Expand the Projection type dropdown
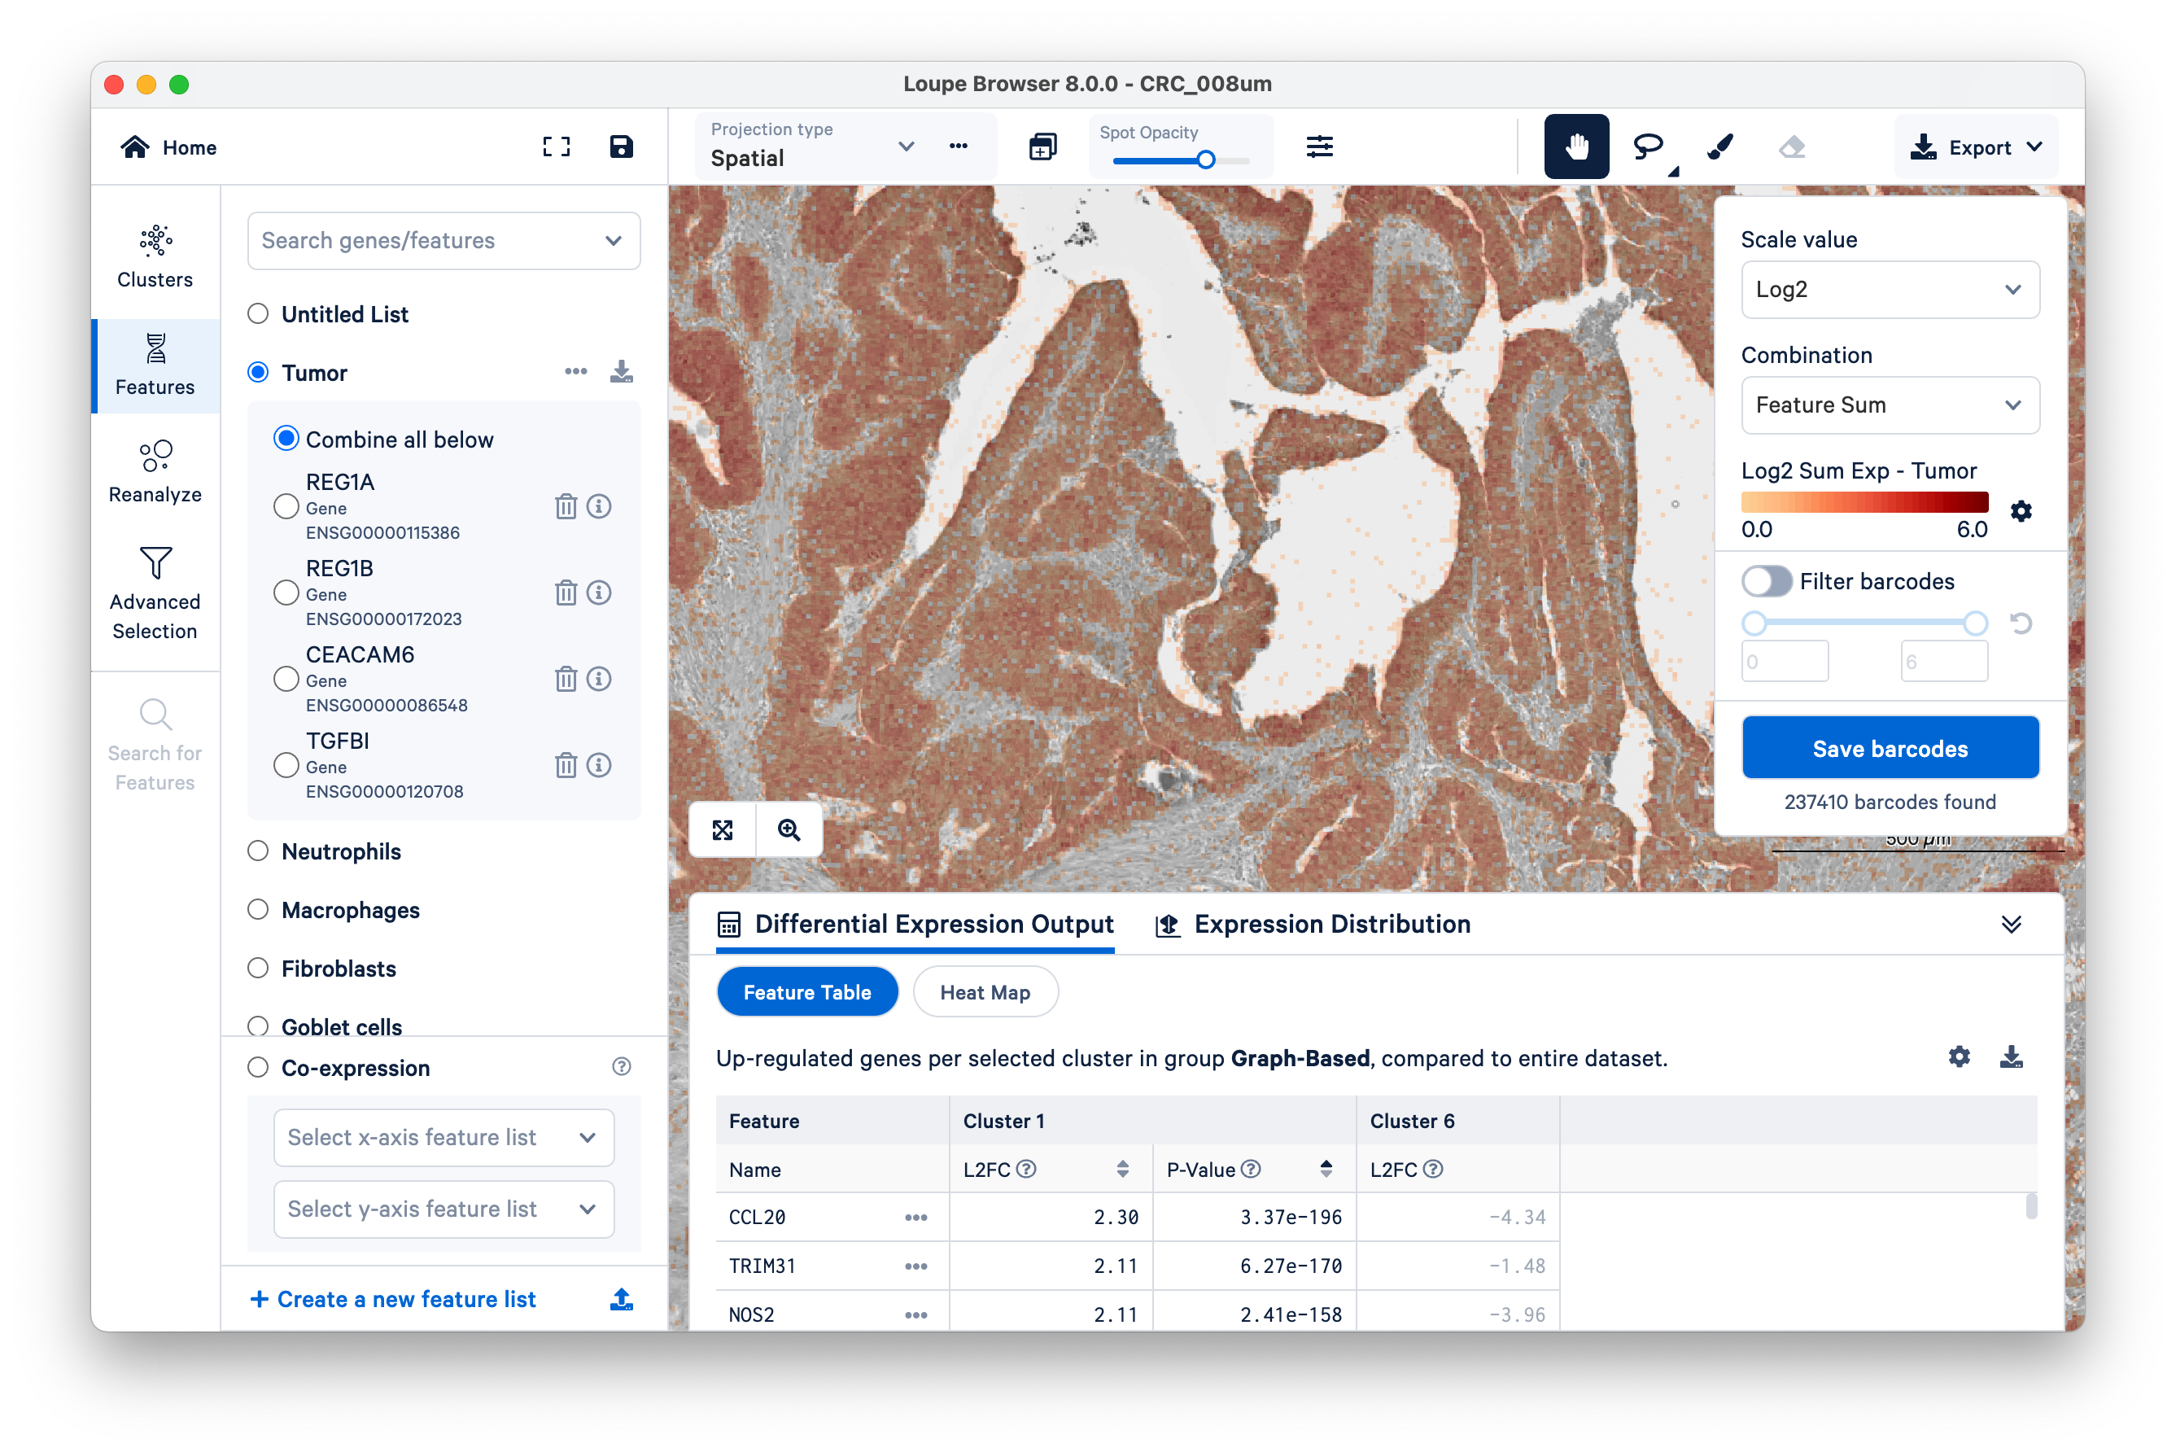 click(x=906, y=147)
